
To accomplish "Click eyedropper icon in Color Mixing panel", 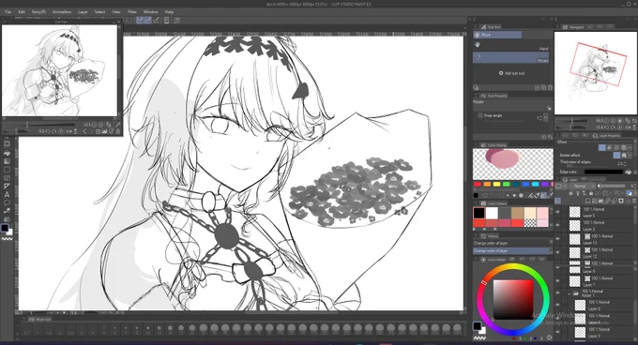I will coord(551,196).
